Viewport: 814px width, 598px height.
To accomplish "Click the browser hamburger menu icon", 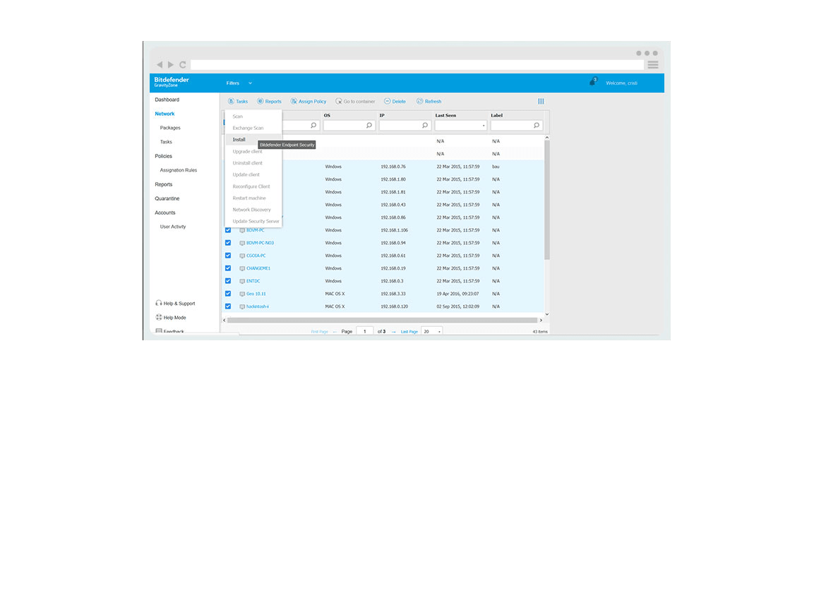I will pyautogui.click(x=653, y=65).
